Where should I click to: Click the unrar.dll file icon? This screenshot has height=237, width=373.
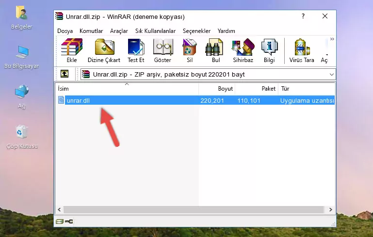pyautogui.click(x=61, y=100)
